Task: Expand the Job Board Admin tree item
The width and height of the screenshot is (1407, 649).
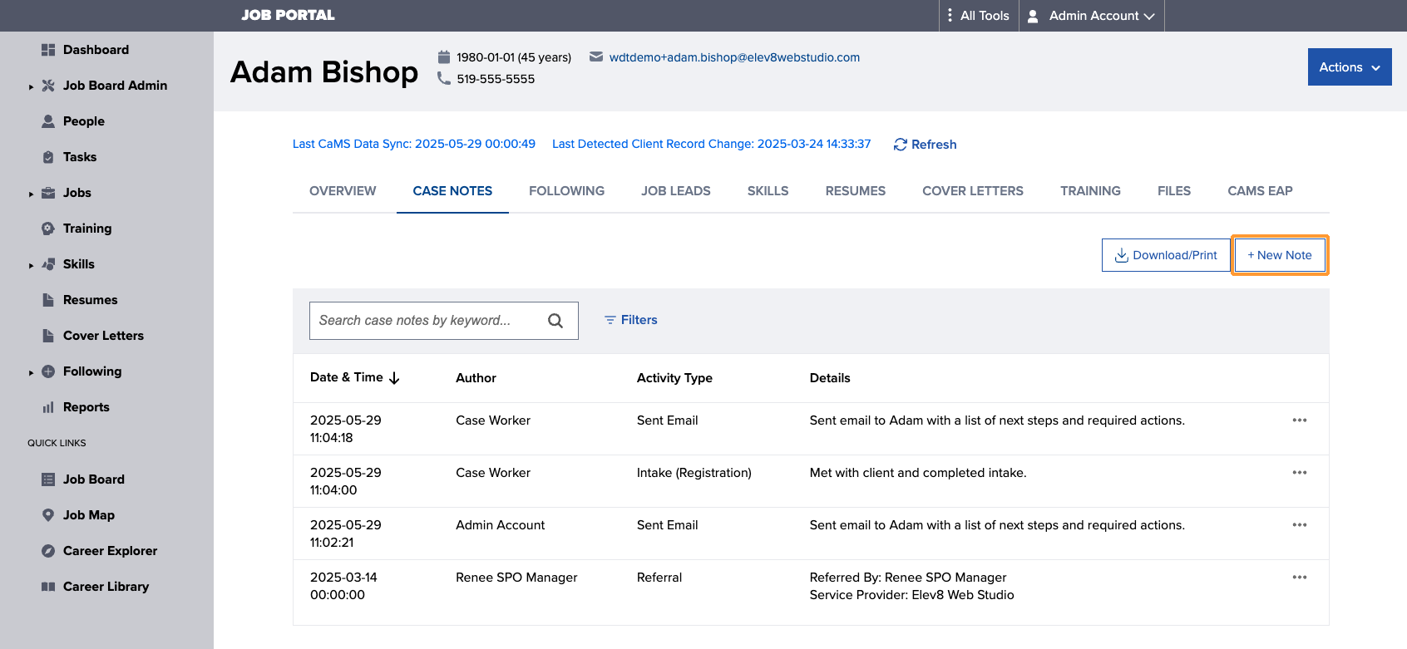Action: [31, 86]
